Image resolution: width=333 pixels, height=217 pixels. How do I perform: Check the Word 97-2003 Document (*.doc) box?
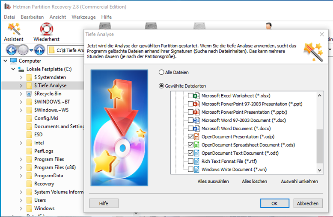click(190, 120)
